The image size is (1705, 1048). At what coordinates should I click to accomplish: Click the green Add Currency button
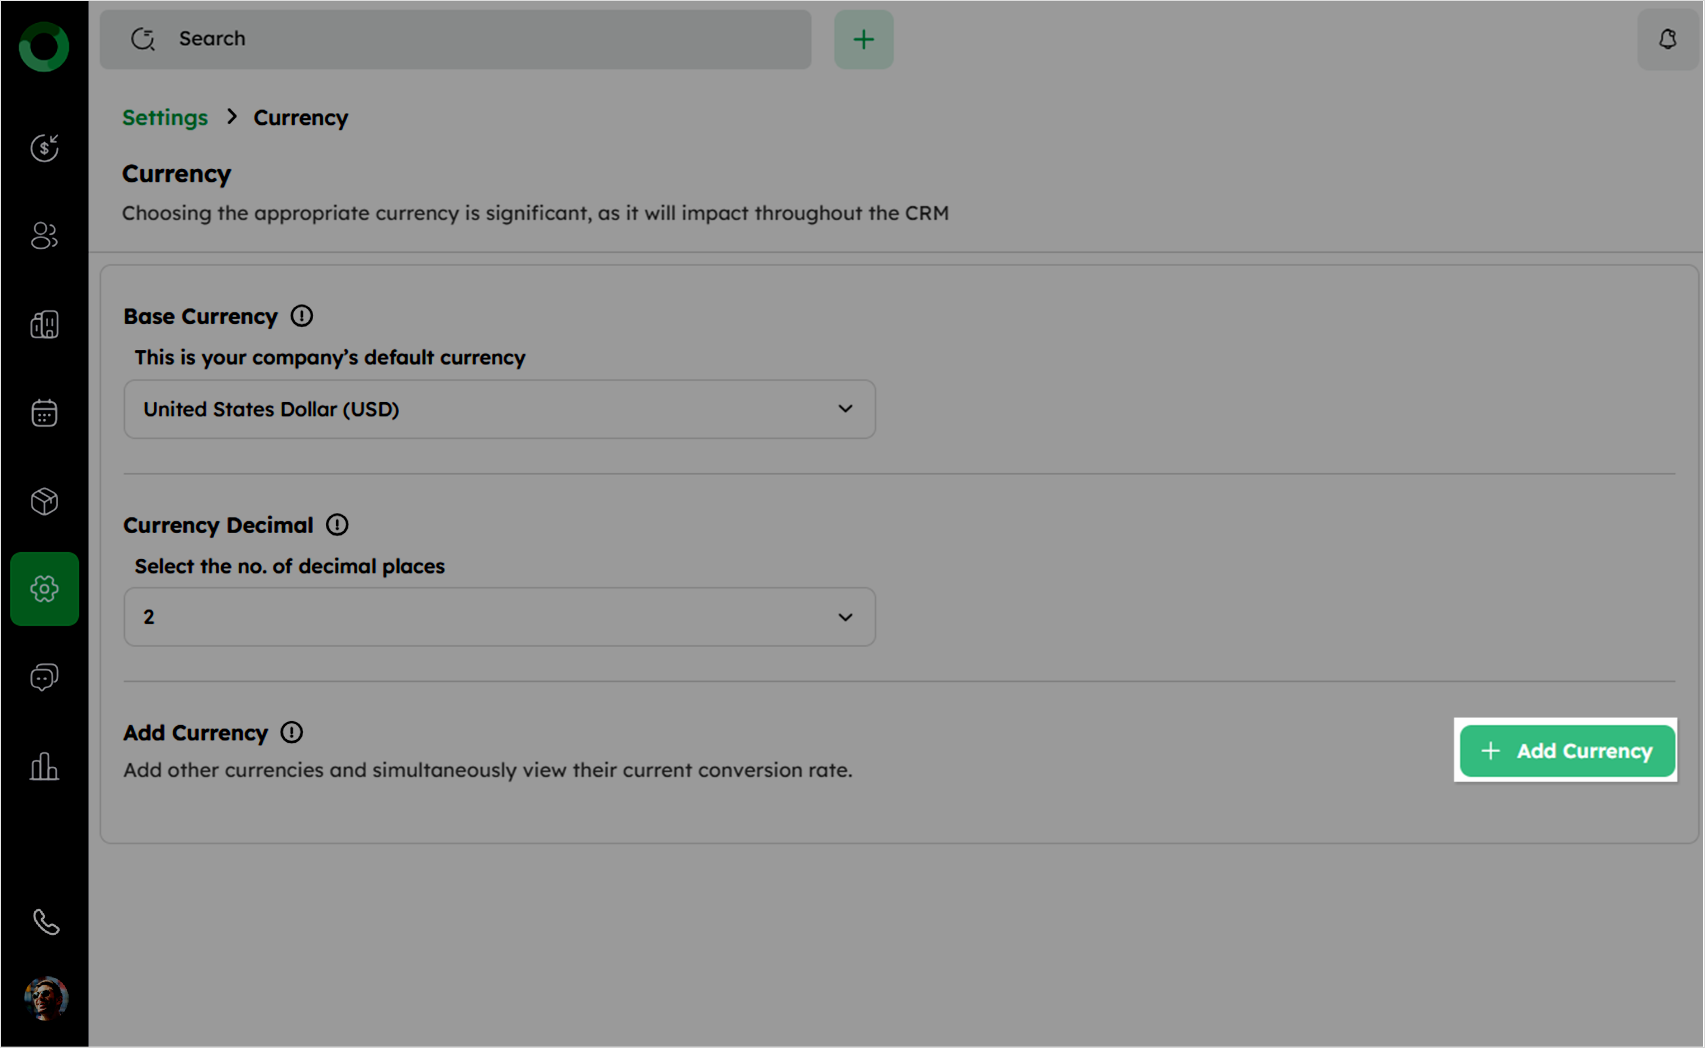1566,751
